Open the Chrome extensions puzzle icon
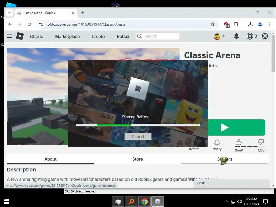The height and width of the screenshot is (207, 276). point(236,24)
